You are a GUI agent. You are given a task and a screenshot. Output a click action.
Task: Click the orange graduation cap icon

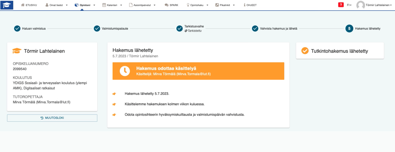point(17,51)
